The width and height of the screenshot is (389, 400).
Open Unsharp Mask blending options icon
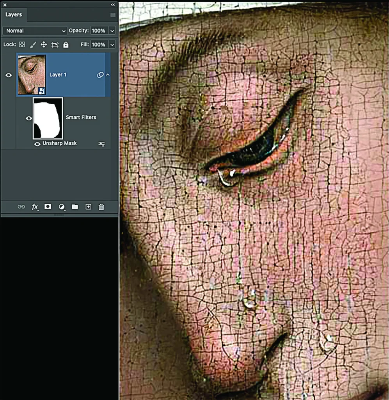click(101, 144)
